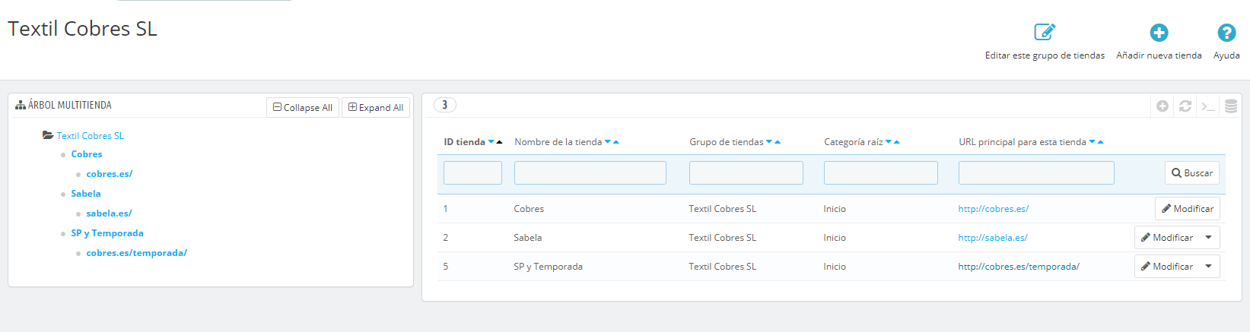Viewport: 1250px width, 332px height.
Task: Open dropdown next to Modificar for SP y Temporada
Action: click(1208, 267)
